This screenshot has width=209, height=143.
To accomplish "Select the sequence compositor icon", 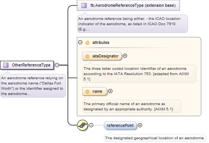I will [x=82, y=125].
